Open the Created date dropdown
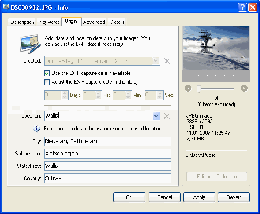The height and width of the screenshot is (214, 260). pyautogui.click(x=156, y=61)
